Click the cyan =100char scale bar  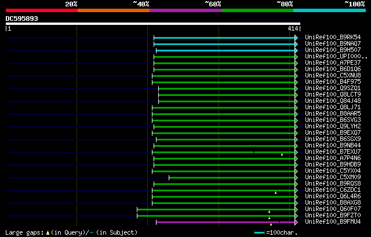259,233
